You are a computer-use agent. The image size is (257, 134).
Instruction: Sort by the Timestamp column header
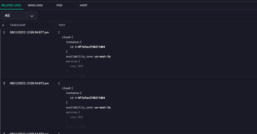pyautogui.click(x=18, y=25)
